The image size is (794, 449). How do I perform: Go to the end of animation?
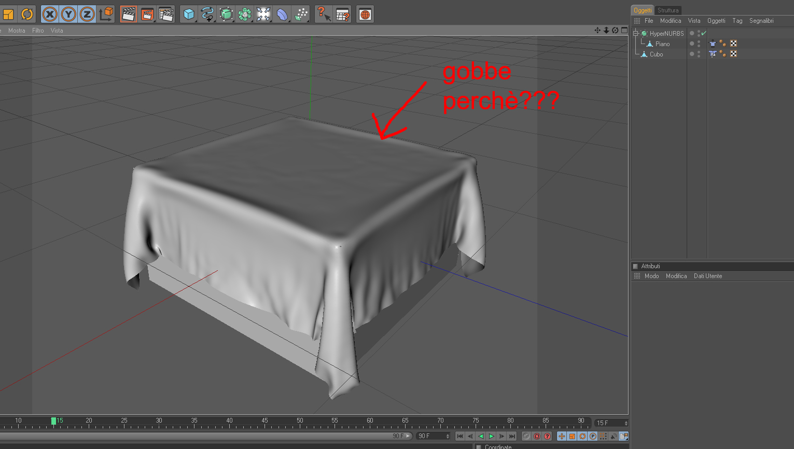[x=512, y=436]
